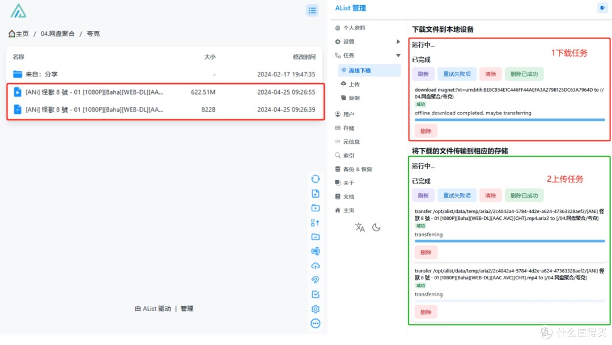Image resolution: width=612 pixels, height=345 pixels.
Task: Click the cloud upload icon in side toolbar
Action: [x=316, y=266]
